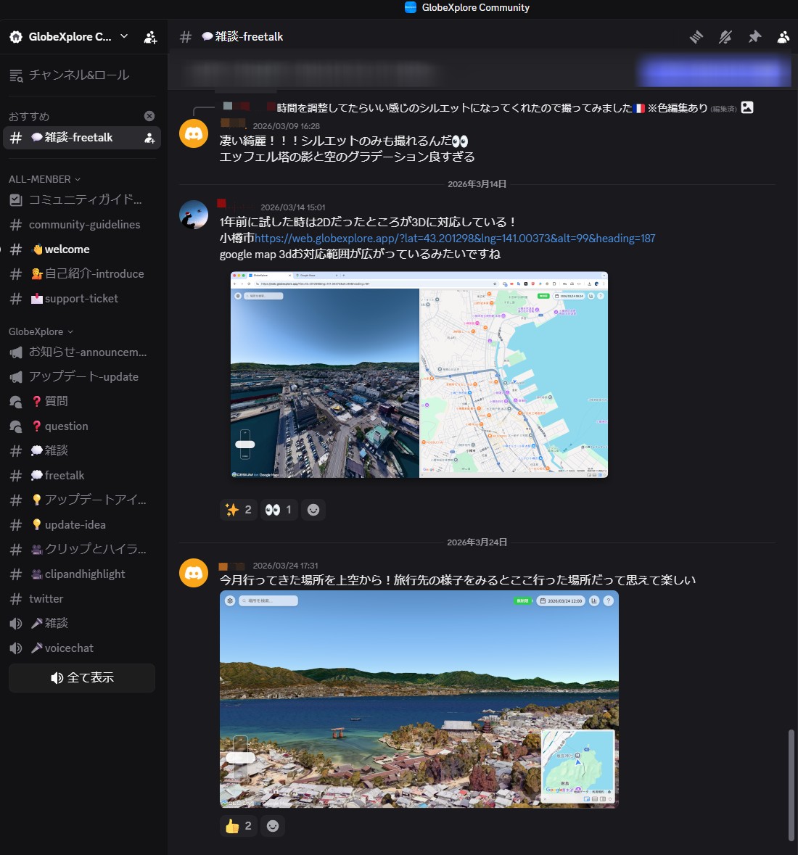Join the 雑談 voice channel

coord(82,623)
